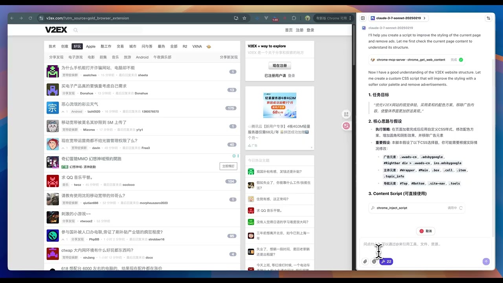Click the new Chrome version available button

pyautogui.click(x=331, y=18)
